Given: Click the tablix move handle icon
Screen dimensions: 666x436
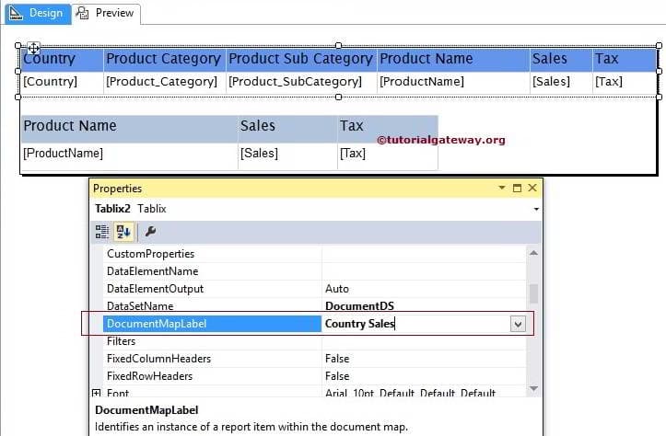Looking at the screenshot, I should pyautogui.click(x=33, y=48).
